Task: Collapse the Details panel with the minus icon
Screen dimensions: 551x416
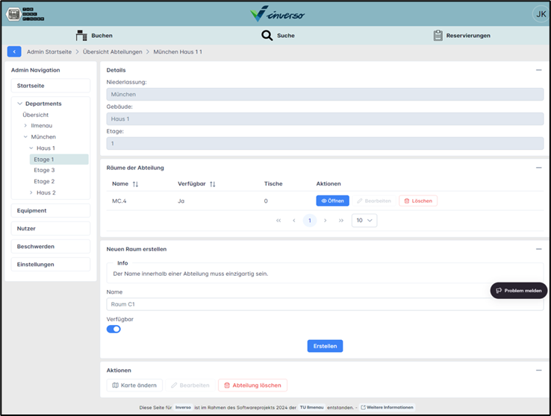Action: tap(539, 70)
